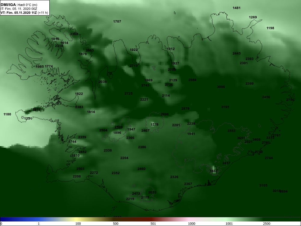Click the value 2208 in the southwest
301x226 pixels.
(x=77, y=176)
